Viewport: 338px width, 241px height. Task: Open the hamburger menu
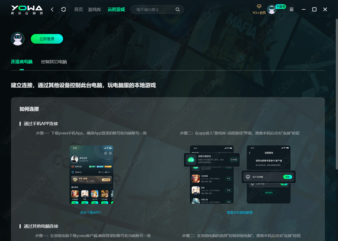(x=292, y=9)
